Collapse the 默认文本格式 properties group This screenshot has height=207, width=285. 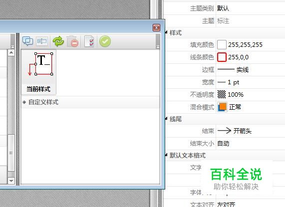[x=166, y=155]
